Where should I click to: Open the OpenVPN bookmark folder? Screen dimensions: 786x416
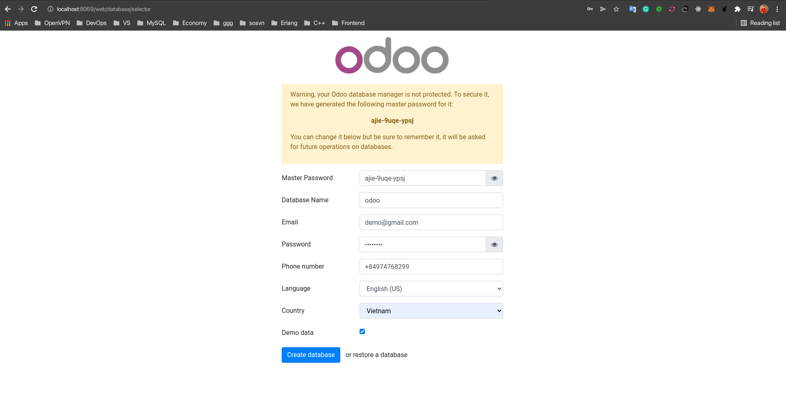point(52,23)
